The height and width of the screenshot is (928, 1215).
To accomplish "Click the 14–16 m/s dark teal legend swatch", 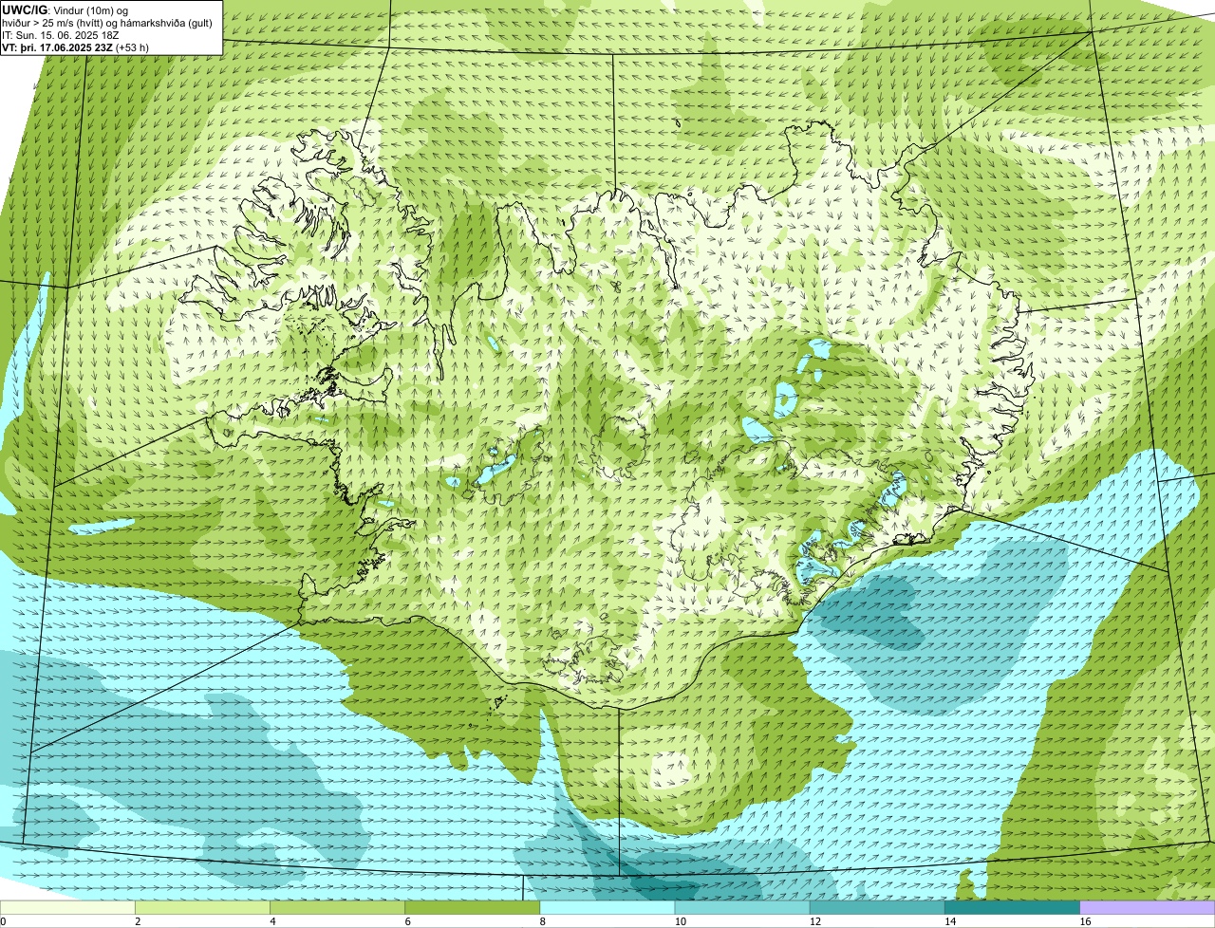I will (1013, 907).
